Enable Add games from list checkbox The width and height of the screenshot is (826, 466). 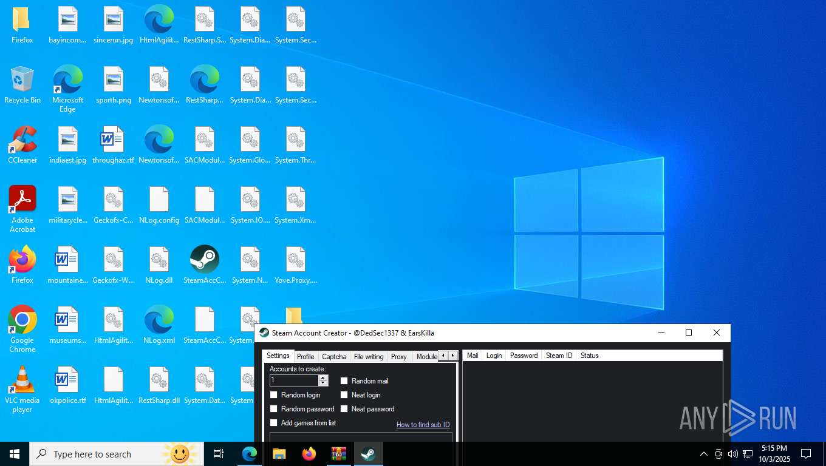pyautogui.click(x=273, y=423)
